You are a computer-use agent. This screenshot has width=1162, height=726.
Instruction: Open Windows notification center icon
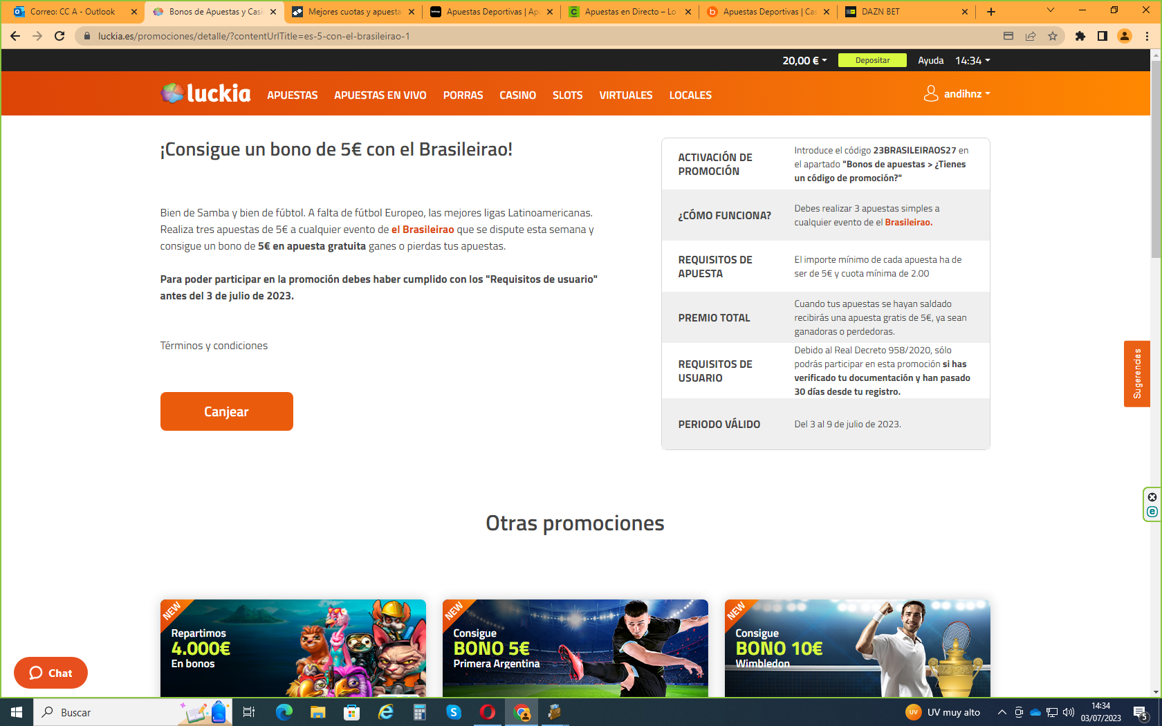1141,713
